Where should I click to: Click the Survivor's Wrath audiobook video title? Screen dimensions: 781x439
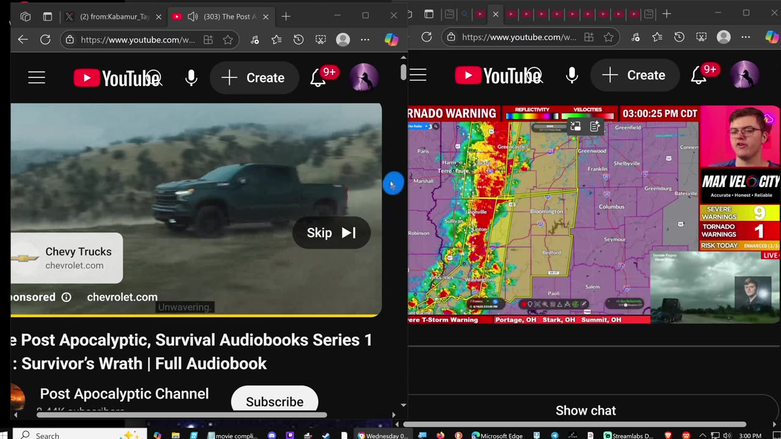192,352
